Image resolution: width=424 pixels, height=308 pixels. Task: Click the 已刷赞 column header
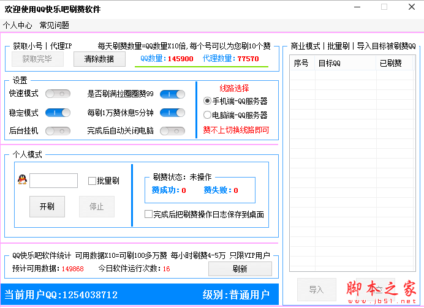click(x=395, y=63)
